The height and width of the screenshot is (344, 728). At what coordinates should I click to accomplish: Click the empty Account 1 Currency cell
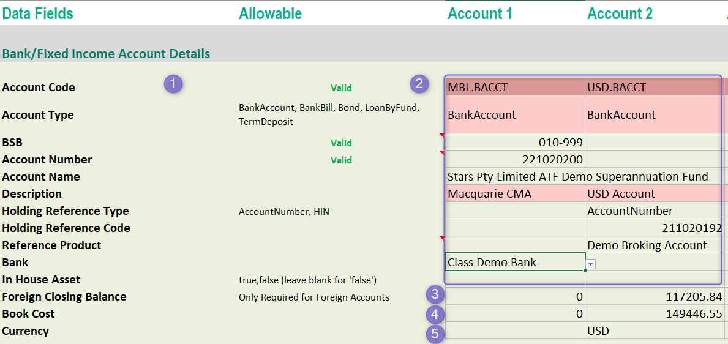tap(515, 331)
